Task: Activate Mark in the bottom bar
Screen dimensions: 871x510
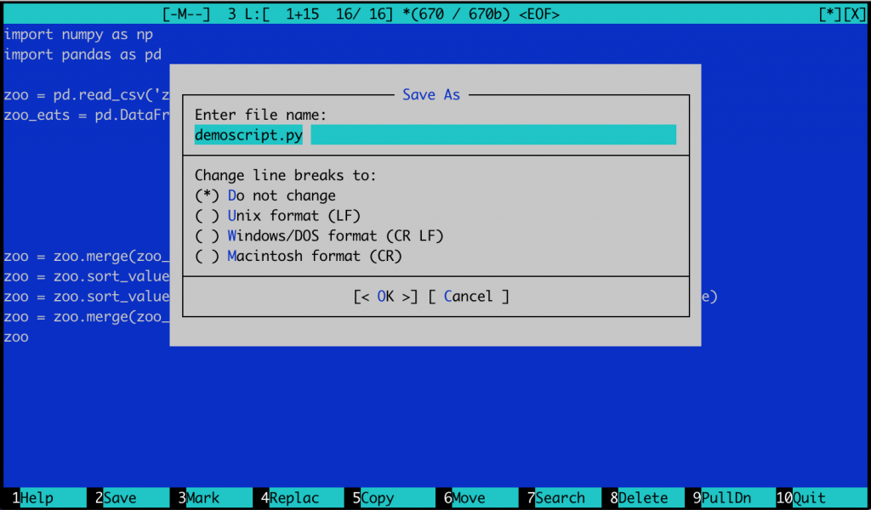Action: [203, 498]
